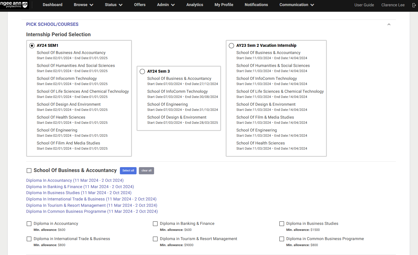Click the Select all button

pos(128,170)
